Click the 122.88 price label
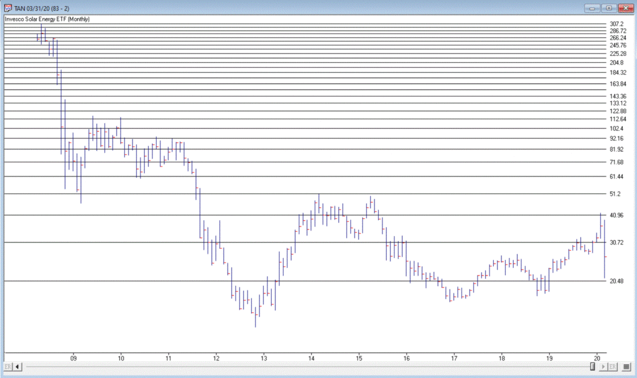This screenshot has width=637, height=378. pyautogui.click(x=618, y=111)
